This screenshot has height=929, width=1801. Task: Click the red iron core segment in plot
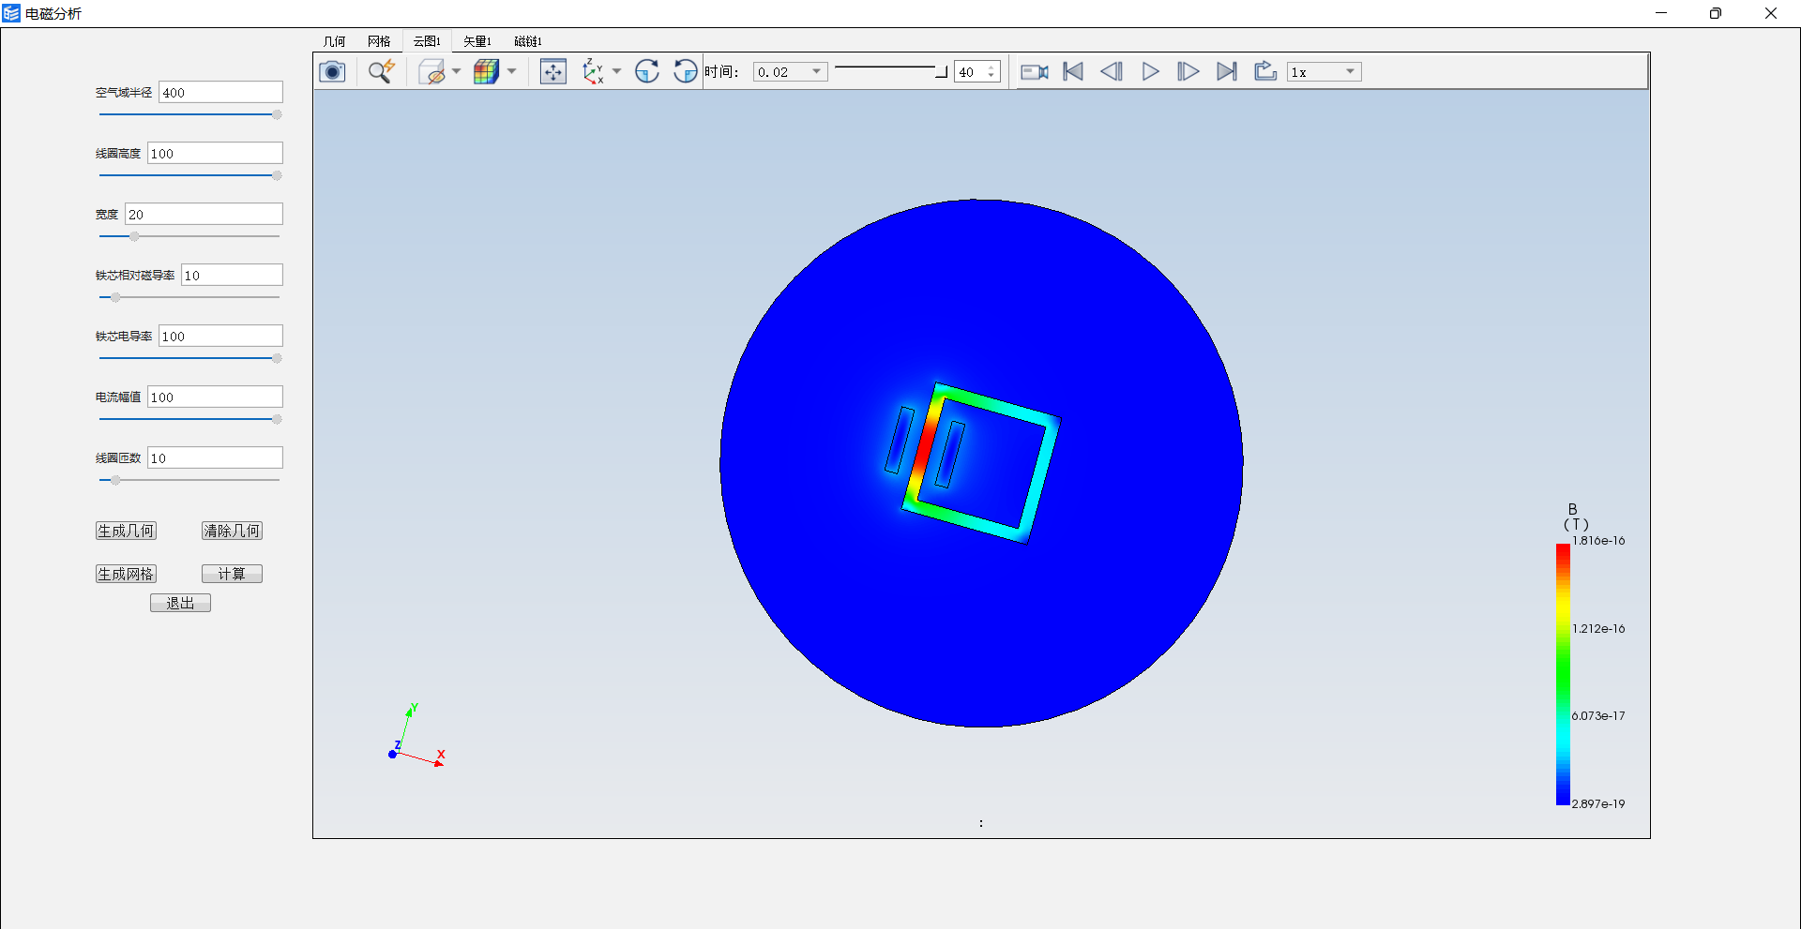pos(926,447)
